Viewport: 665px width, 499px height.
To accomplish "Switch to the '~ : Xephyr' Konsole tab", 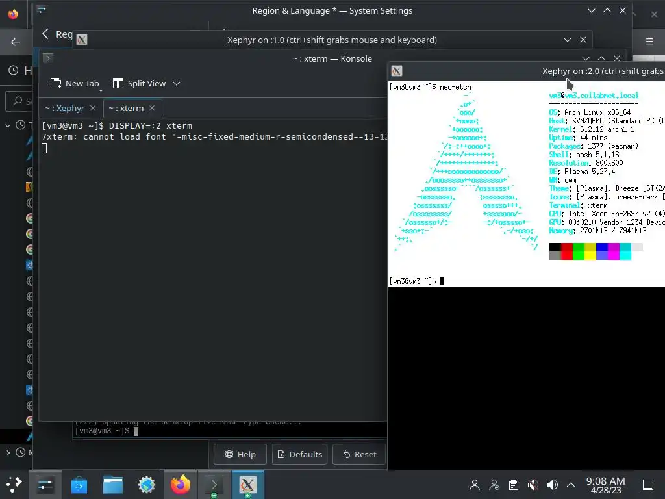I will [x=65, y=109].
